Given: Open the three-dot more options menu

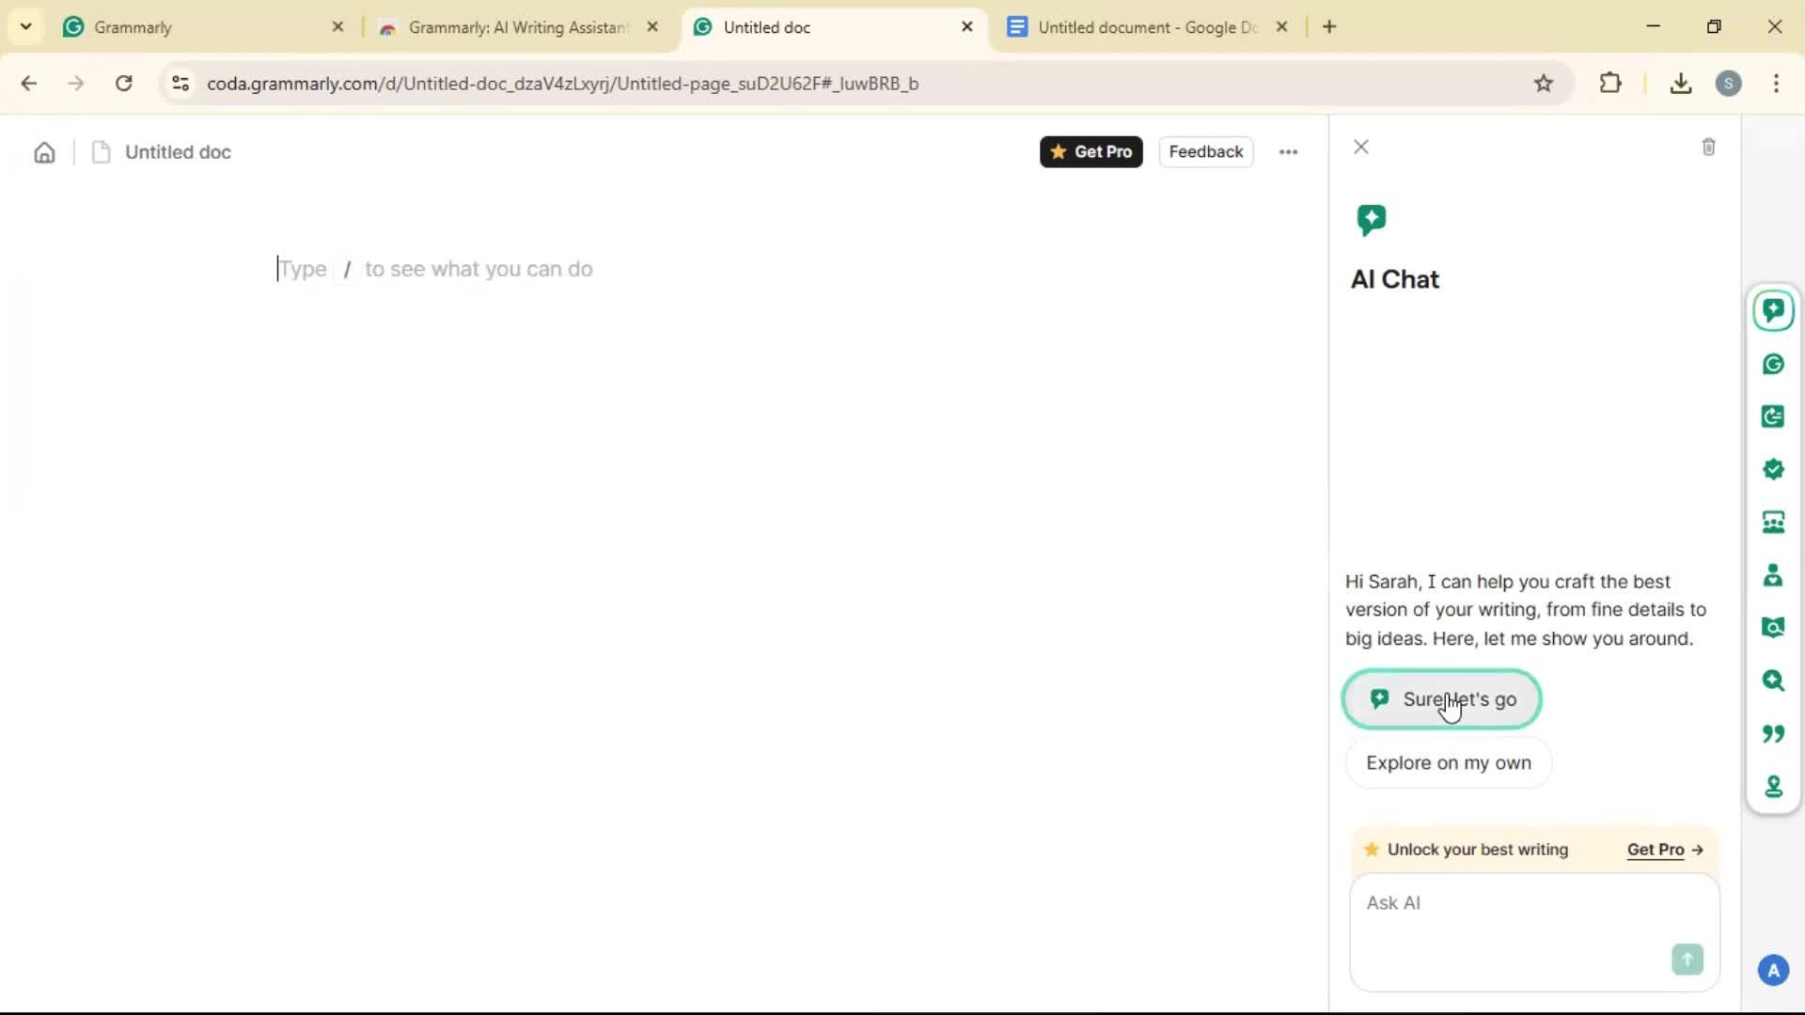Looking at the screenshot, I should pos(1288,152).
